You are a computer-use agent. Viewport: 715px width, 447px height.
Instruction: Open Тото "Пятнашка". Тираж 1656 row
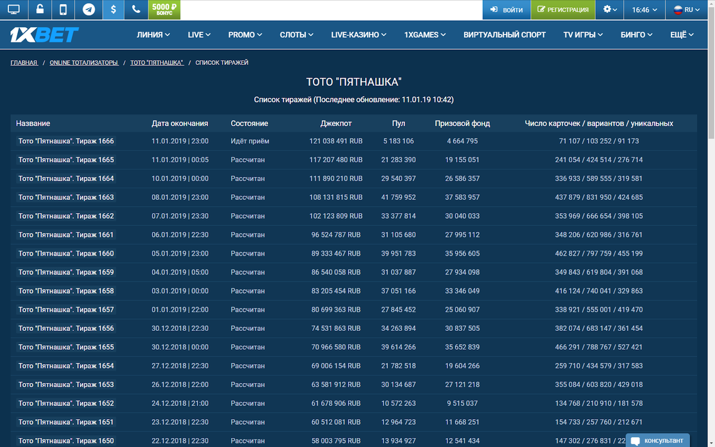353,328
